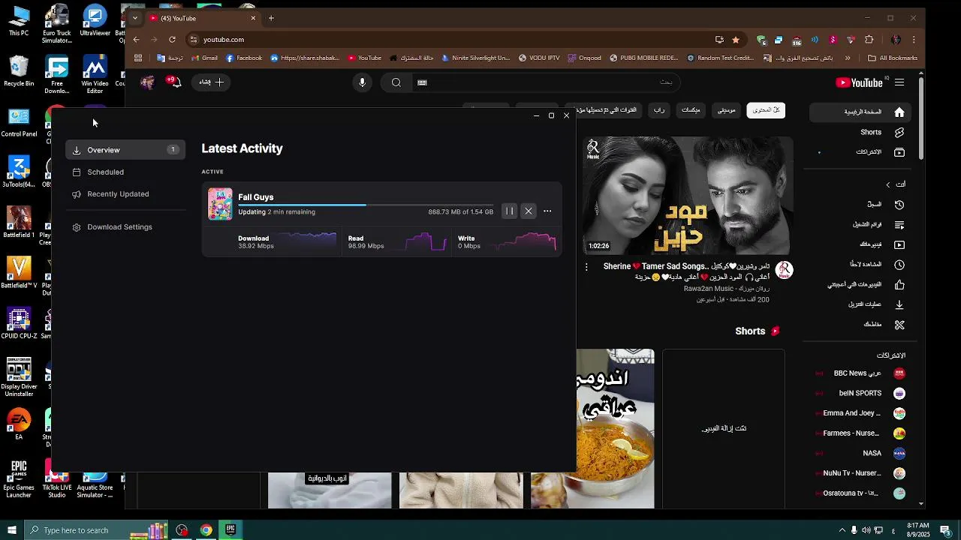961x540 pixels.
Task: Select the Rap filter chip
Action: tap(658, 110)
